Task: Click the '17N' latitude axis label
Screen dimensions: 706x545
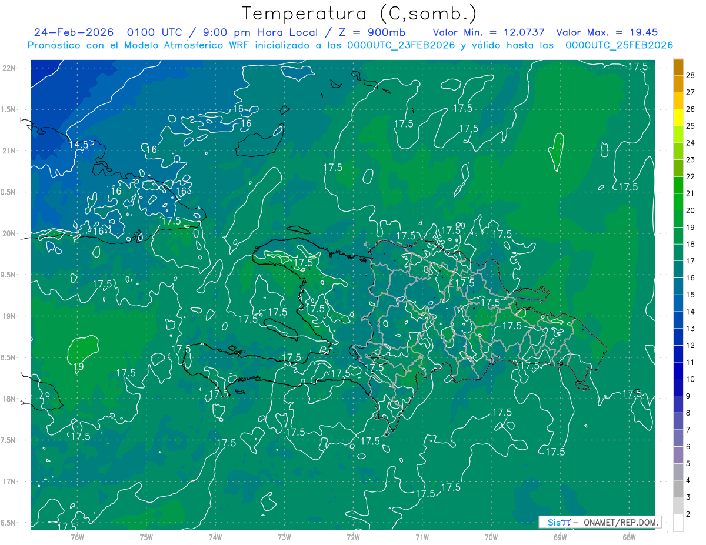Action: [9, 482]
